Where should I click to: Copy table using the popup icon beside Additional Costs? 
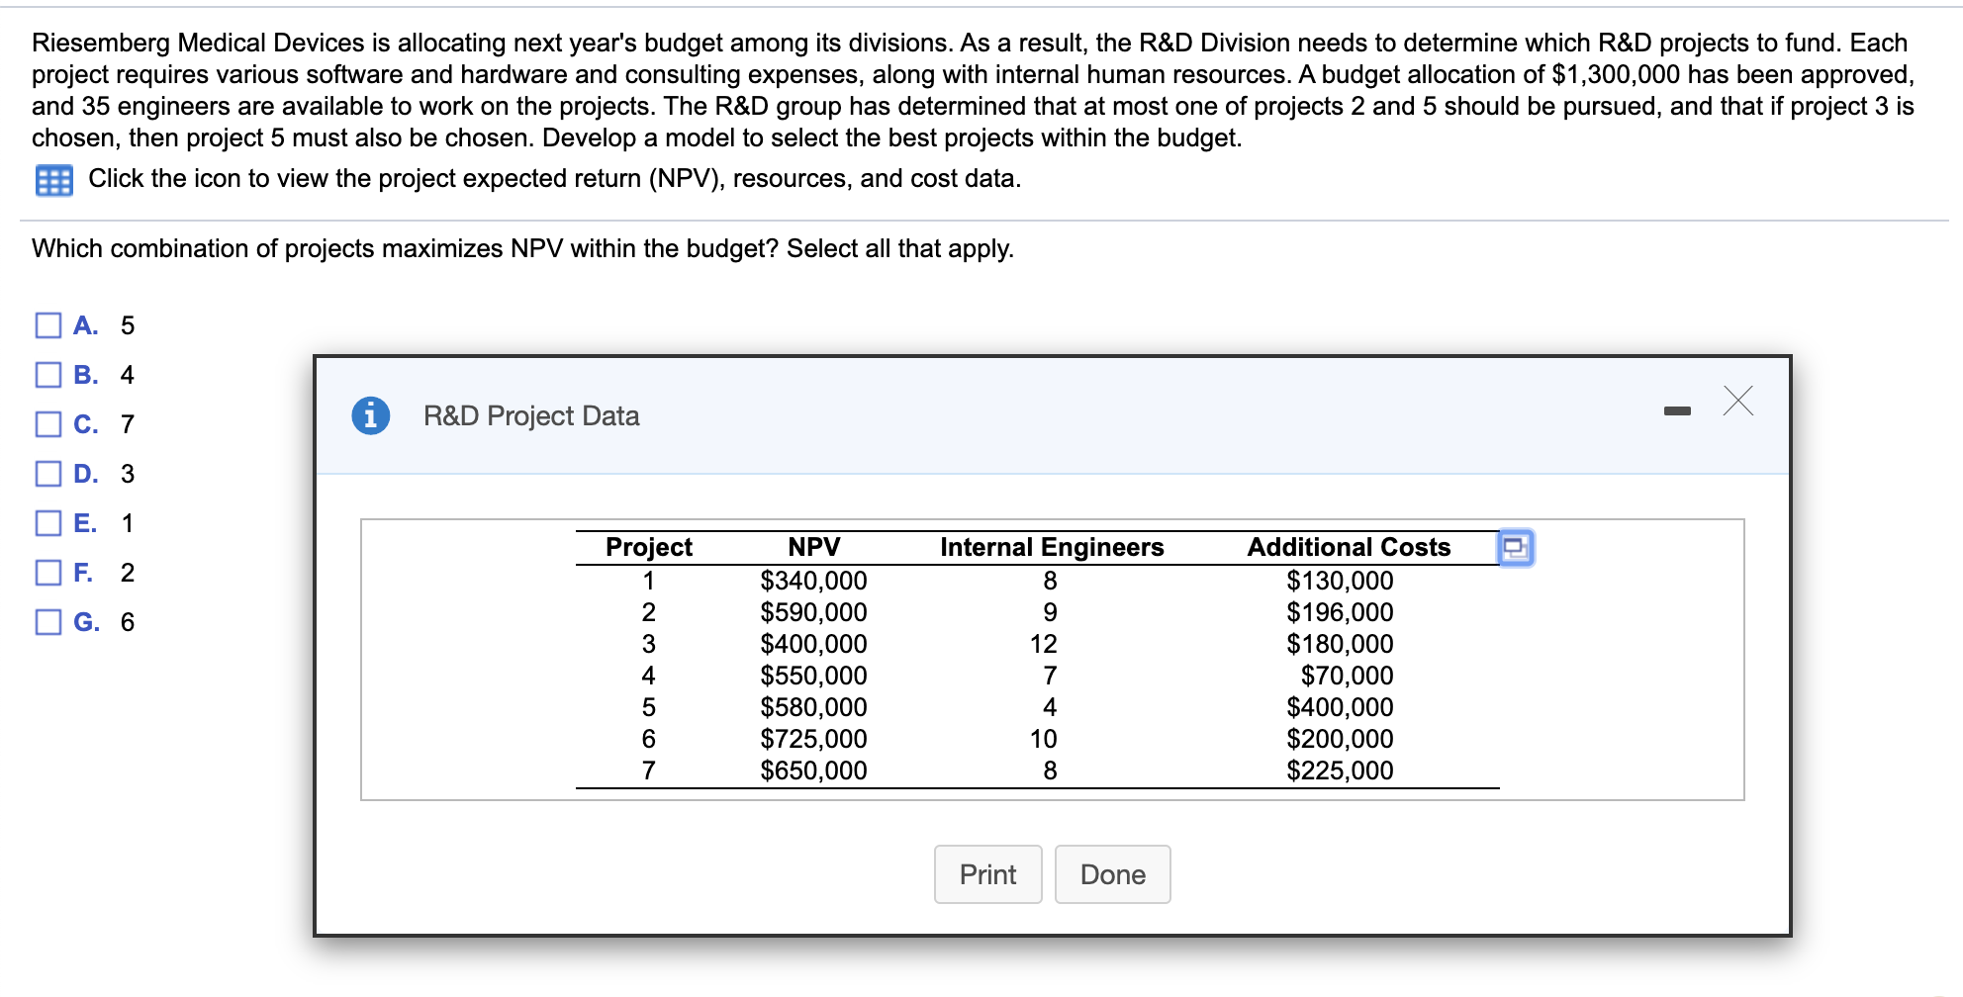click(x=1516, y=547)
